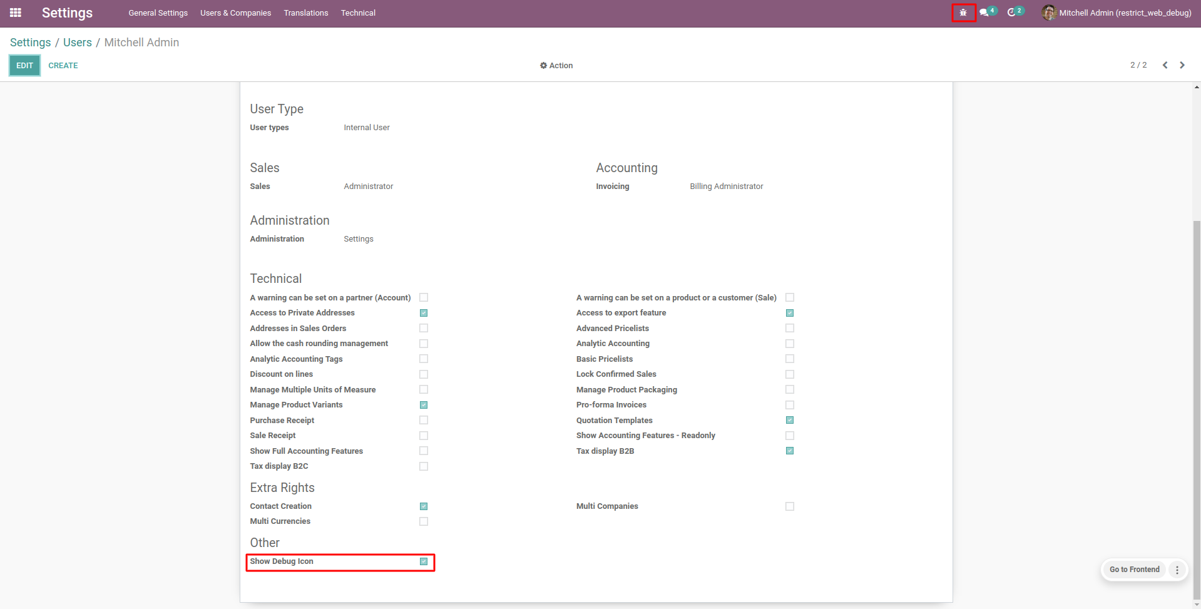Click the EDIT button
1201x609 pixels.
(x=24, y=65)
